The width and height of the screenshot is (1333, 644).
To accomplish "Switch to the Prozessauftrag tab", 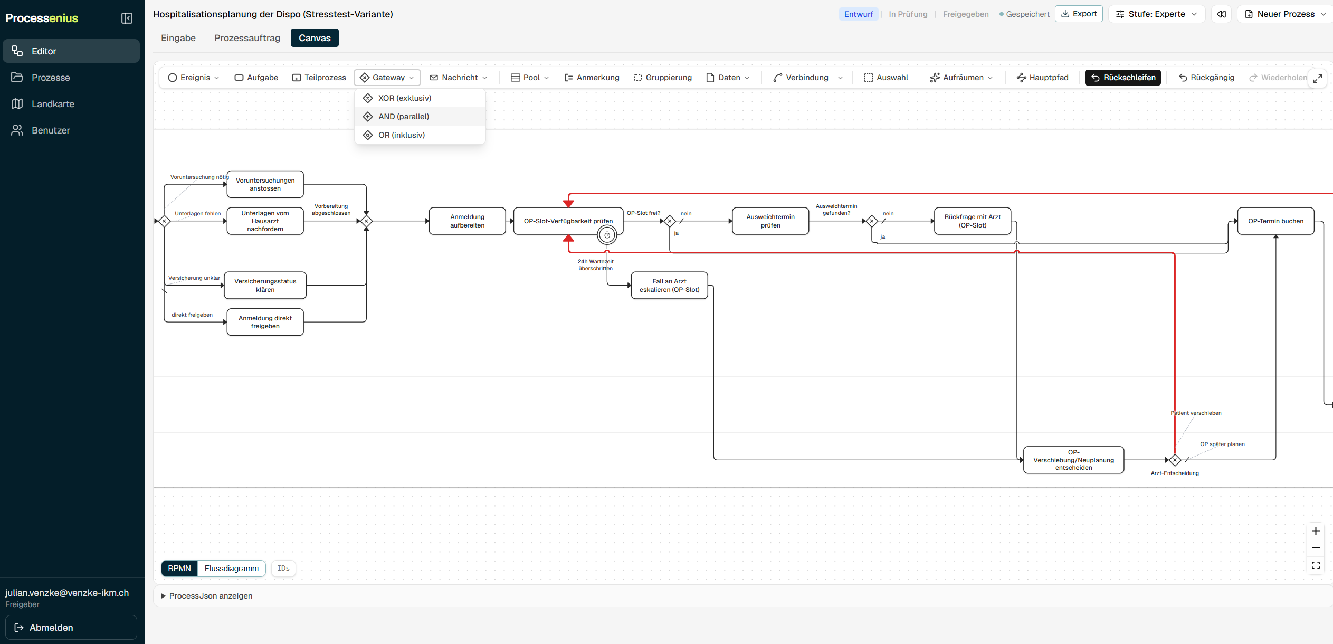I will [247, 38].
